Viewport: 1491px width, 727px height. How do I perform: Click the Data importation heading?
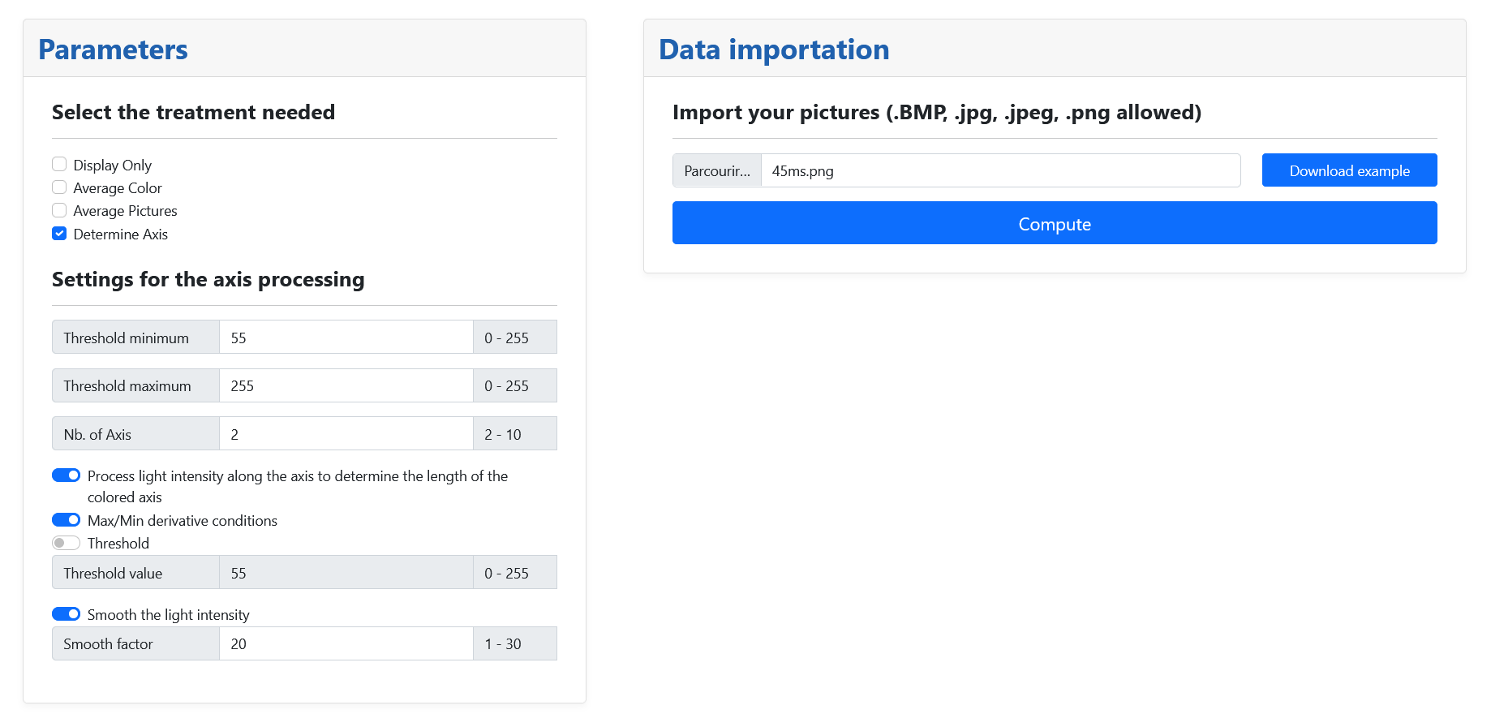(x=774, y=49)
